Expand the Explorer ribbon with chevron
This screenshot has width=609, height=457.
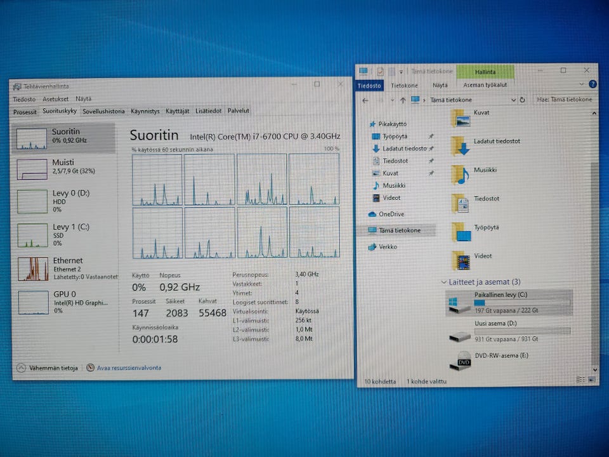582,84
